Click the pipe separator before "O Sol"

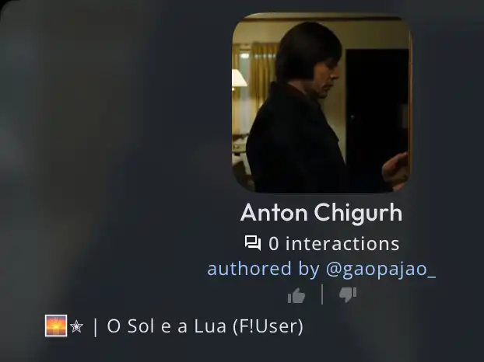coord(95,326)
